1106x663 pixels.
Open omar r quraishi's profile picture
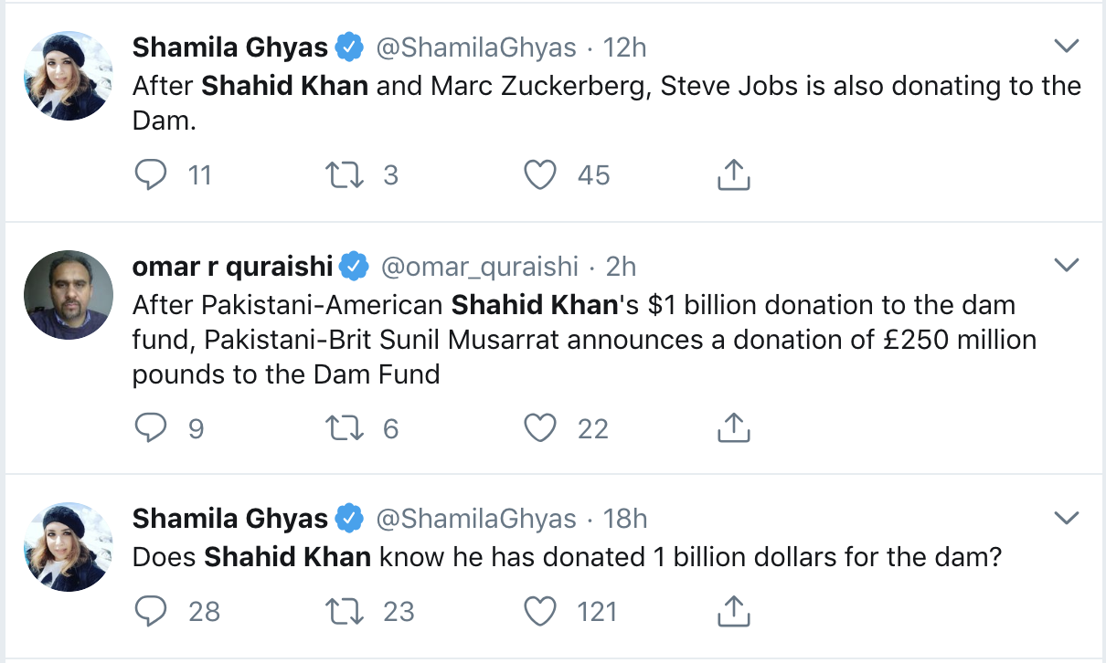coord(68,294)
